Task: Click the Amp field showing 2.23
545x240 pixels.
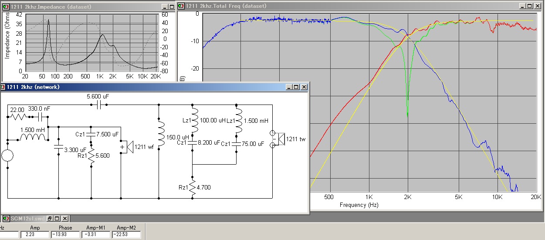Action: pyautogui.click(x=35, y=235)
